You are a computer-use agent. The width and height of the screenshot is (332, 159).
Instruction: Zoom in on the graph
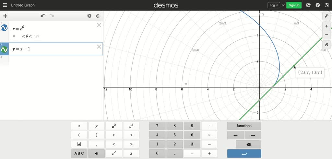tap(326, 26)
